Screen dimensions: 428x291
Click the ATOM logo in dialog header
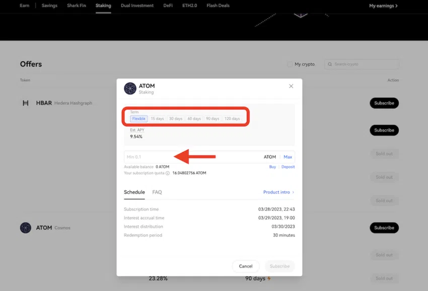pyautogui.click(x=130, y=88)
